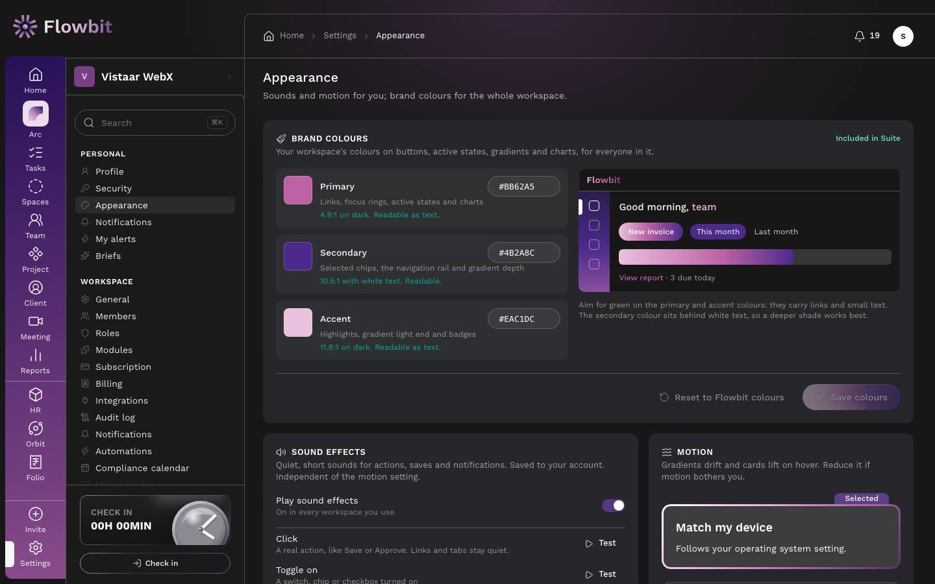The width and height of the screenshot is (935, 584).
Task: Open the Secondary colour swatch
Action: (x=298, y=256)
